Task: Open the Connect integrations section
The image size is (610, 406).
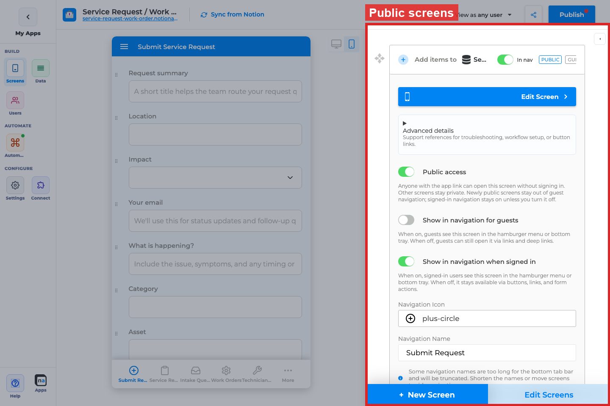Action: pos(41,189)
